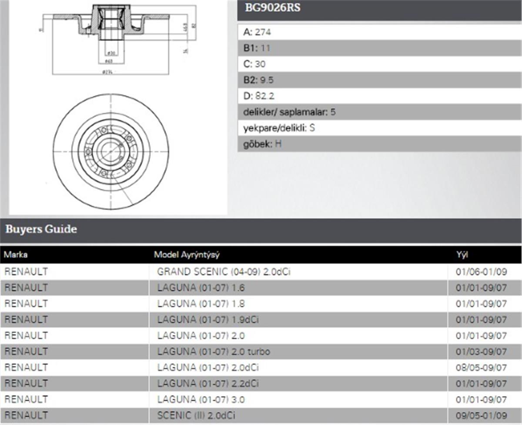Select LAGUNA (01-07) 1.8 model cell
Viewport: 522px width, 425px height.
tap(298, 304)
